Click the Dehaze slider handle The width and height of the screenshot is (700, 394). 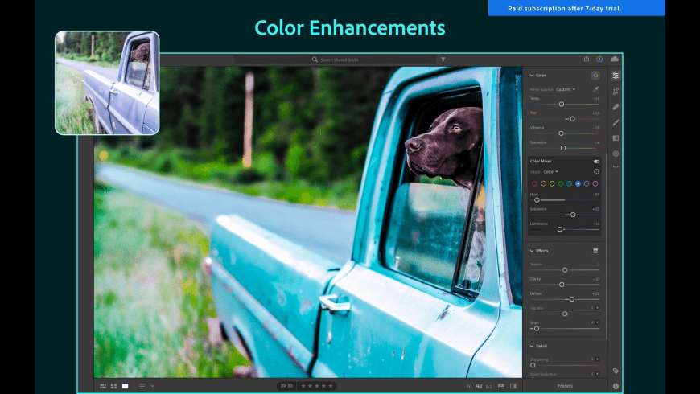click(572, 299)
